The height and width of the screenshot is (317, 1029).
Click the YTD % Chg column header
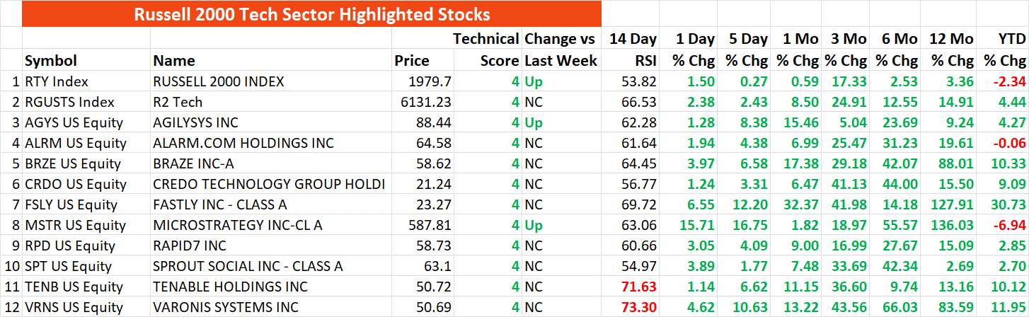(1004, 50)
